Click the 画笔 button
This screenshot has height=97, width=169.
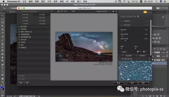point(119,83)
